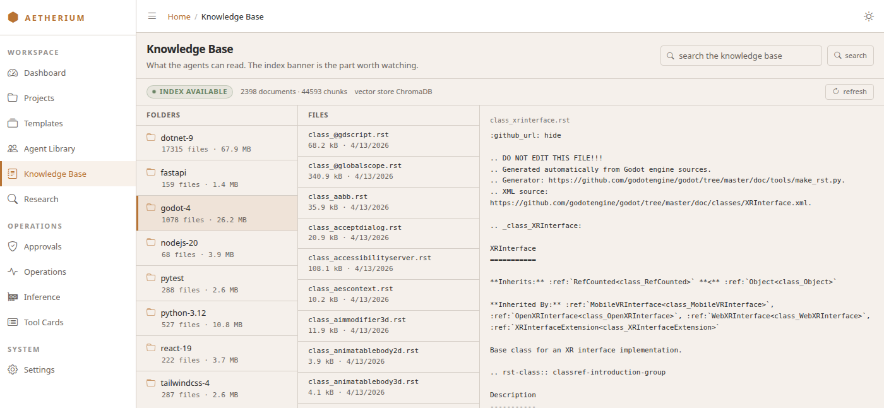Click the godot-4 folder icon

(151, 207)
